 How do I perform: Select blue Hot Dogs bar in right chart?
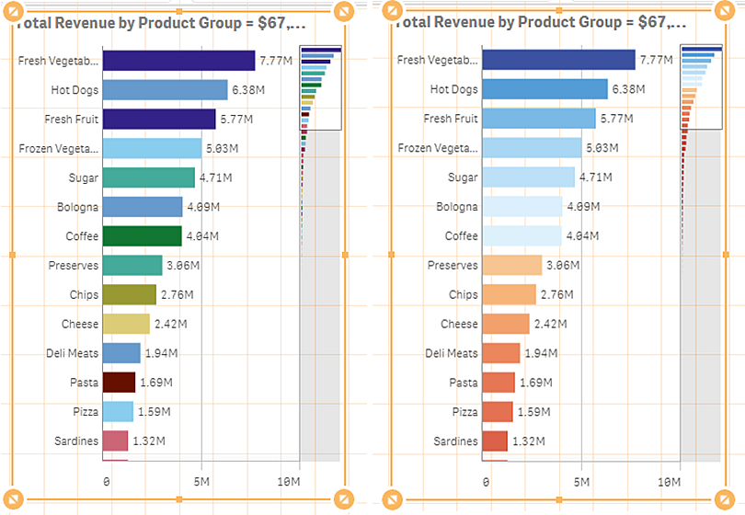(x=545, y=89)
